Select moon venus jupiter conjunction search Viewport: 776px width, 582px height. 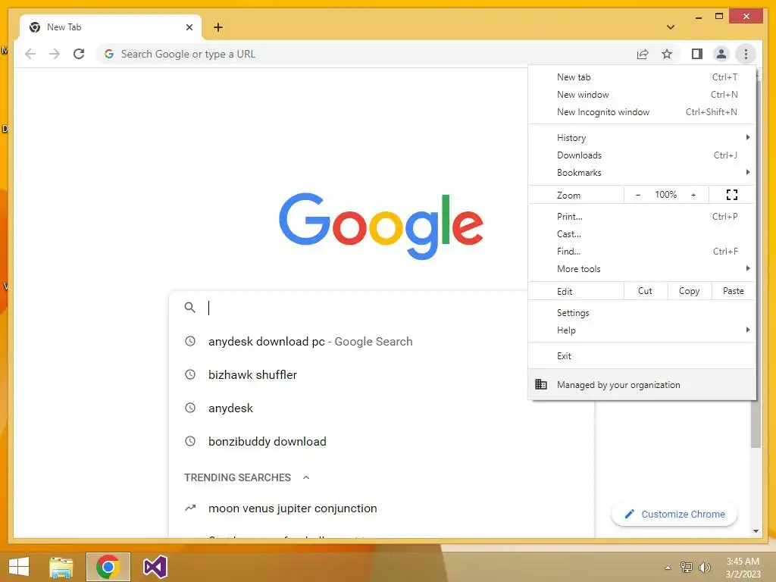coord(381,508)
